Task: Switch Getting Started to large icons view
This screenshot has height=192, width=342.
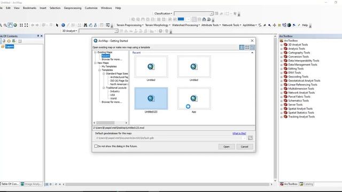Action: 247,47
